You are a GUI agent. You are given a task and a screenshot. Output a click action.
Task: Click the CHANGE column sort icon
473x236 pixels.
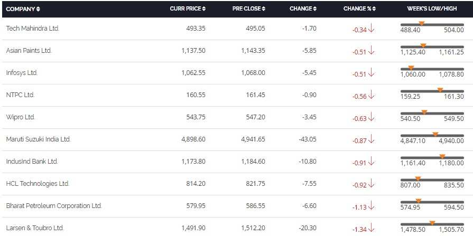click(x=315, y=9)
